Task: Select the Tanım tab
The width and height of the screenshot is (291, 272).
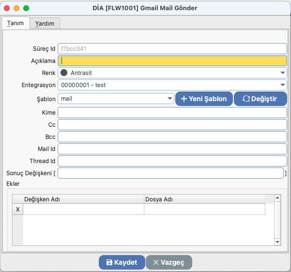Action: 15,24
